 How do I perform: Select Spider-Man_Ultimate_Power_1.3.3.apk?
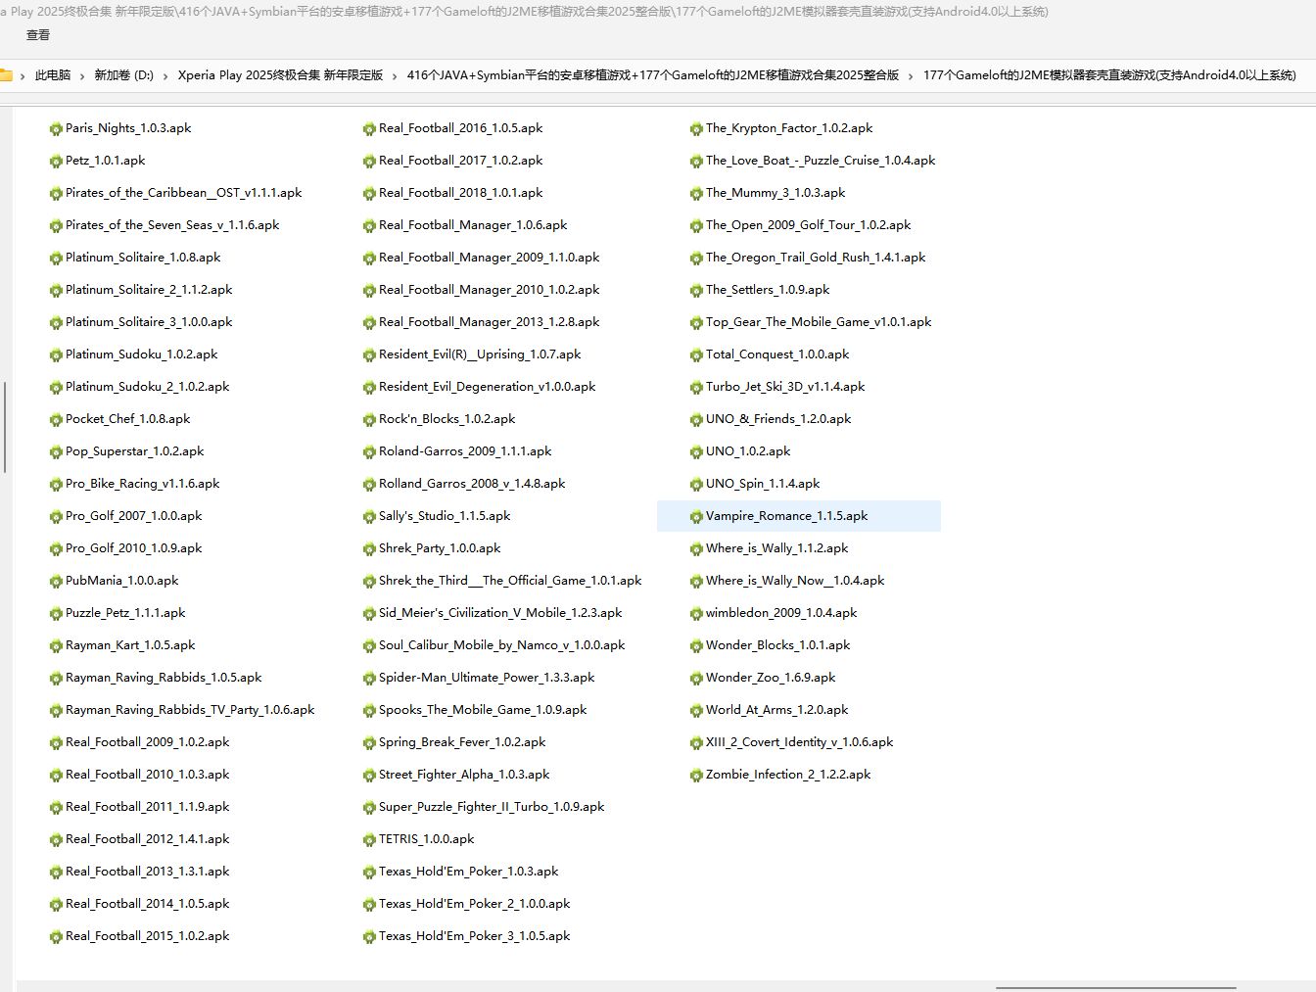479,678
